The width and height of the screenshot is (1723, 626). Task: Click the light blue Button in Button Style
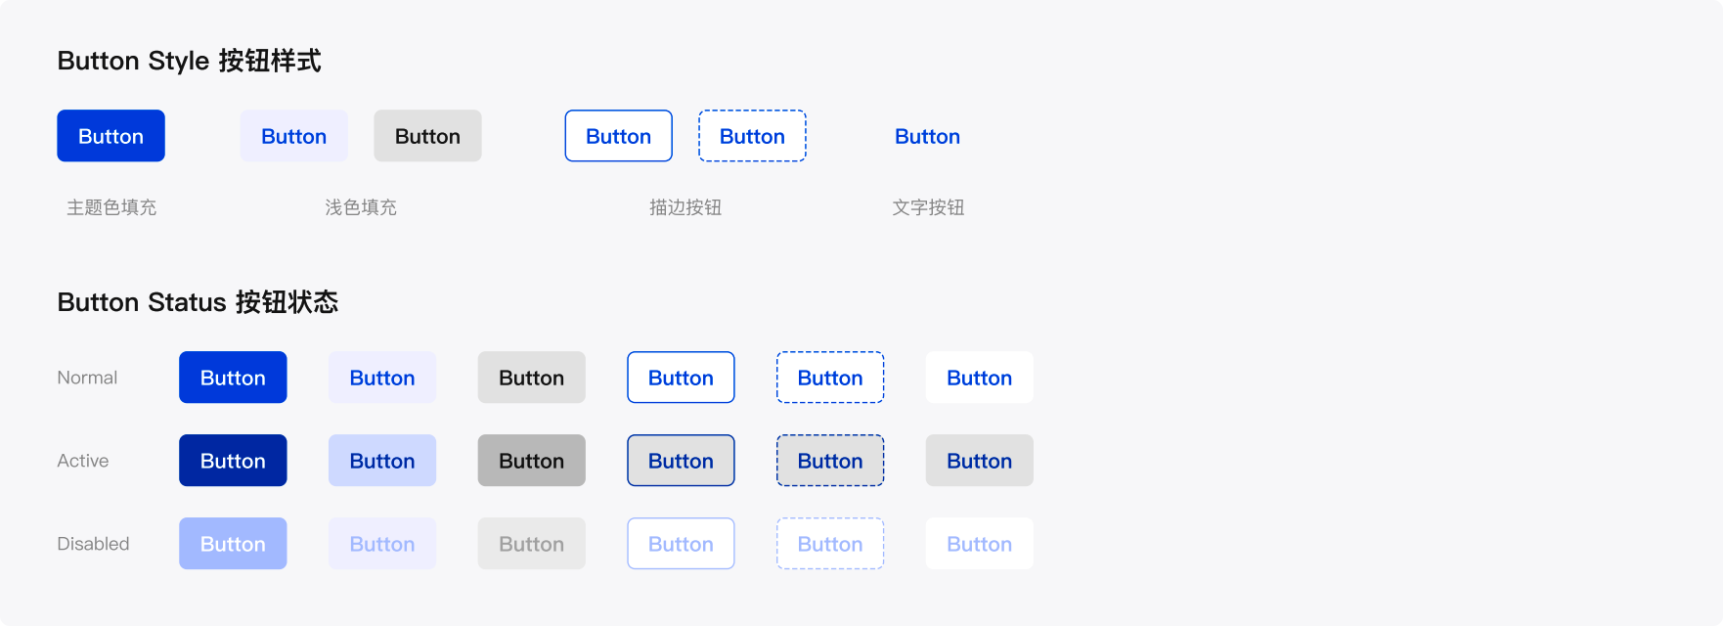pos(293,136)
